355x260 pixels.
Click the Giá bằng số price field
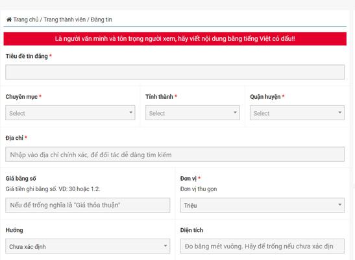pyautogui.click(x=88, y=205)
